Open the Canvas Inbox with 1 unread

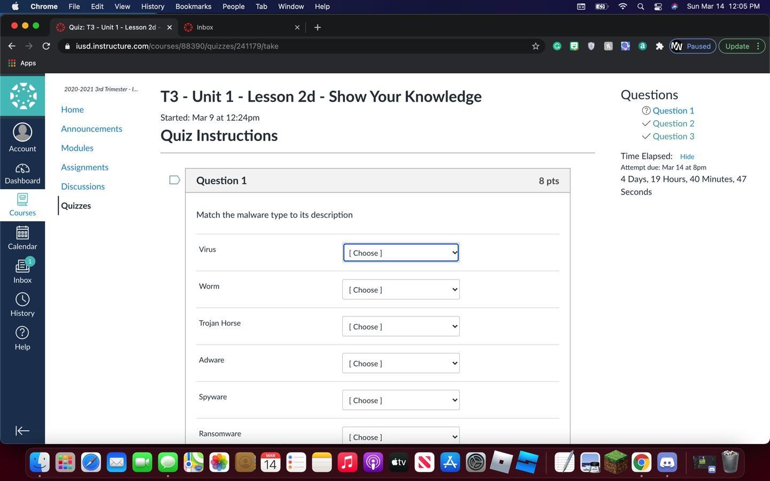click(x=22, y=271)
